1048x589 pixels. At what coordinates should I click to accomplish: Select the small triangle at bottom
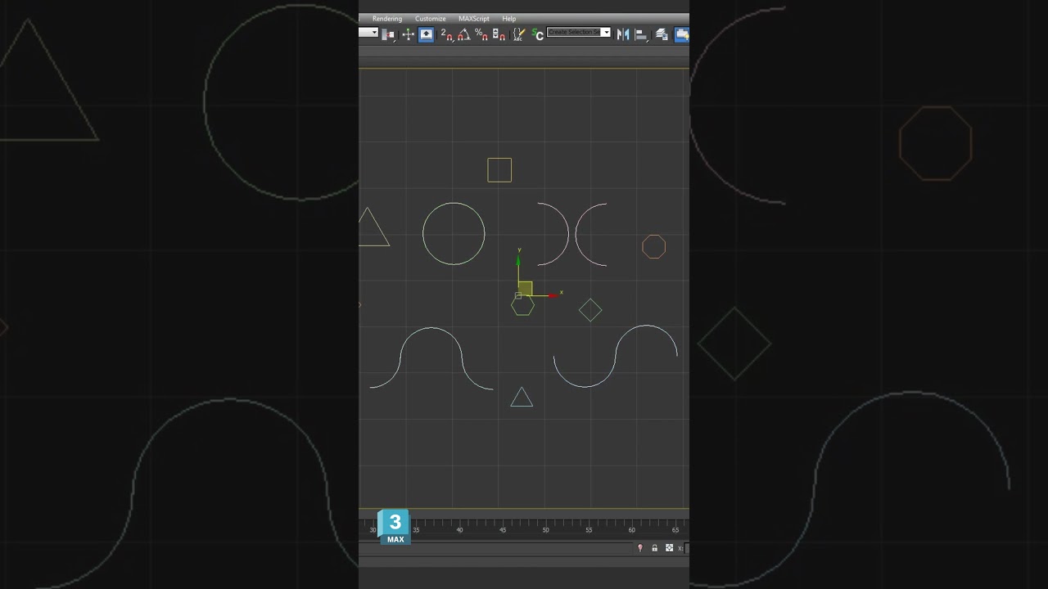(522, 398)
